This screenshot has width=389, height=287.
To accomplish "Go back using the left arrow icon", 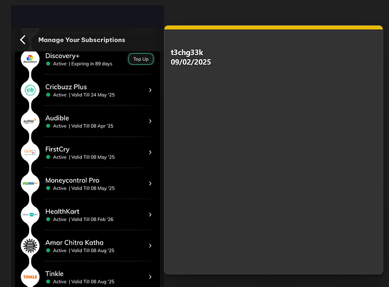I will click(x=23, y=40).
